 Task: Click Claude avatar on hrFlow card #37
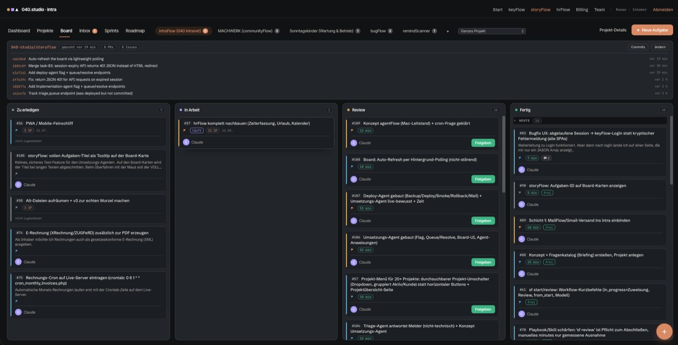coord(186,142)
